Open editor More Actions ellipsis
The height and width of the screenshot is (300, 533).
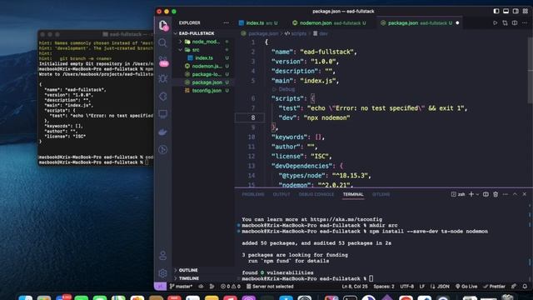pyautogui.click(x=525, y=22)
